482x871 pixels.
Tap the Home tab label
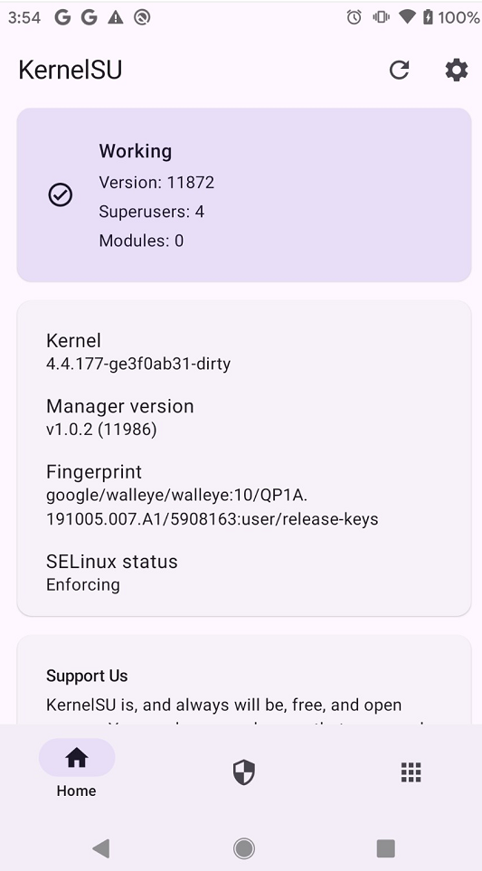pyautogui.click(x=76, y=791)
